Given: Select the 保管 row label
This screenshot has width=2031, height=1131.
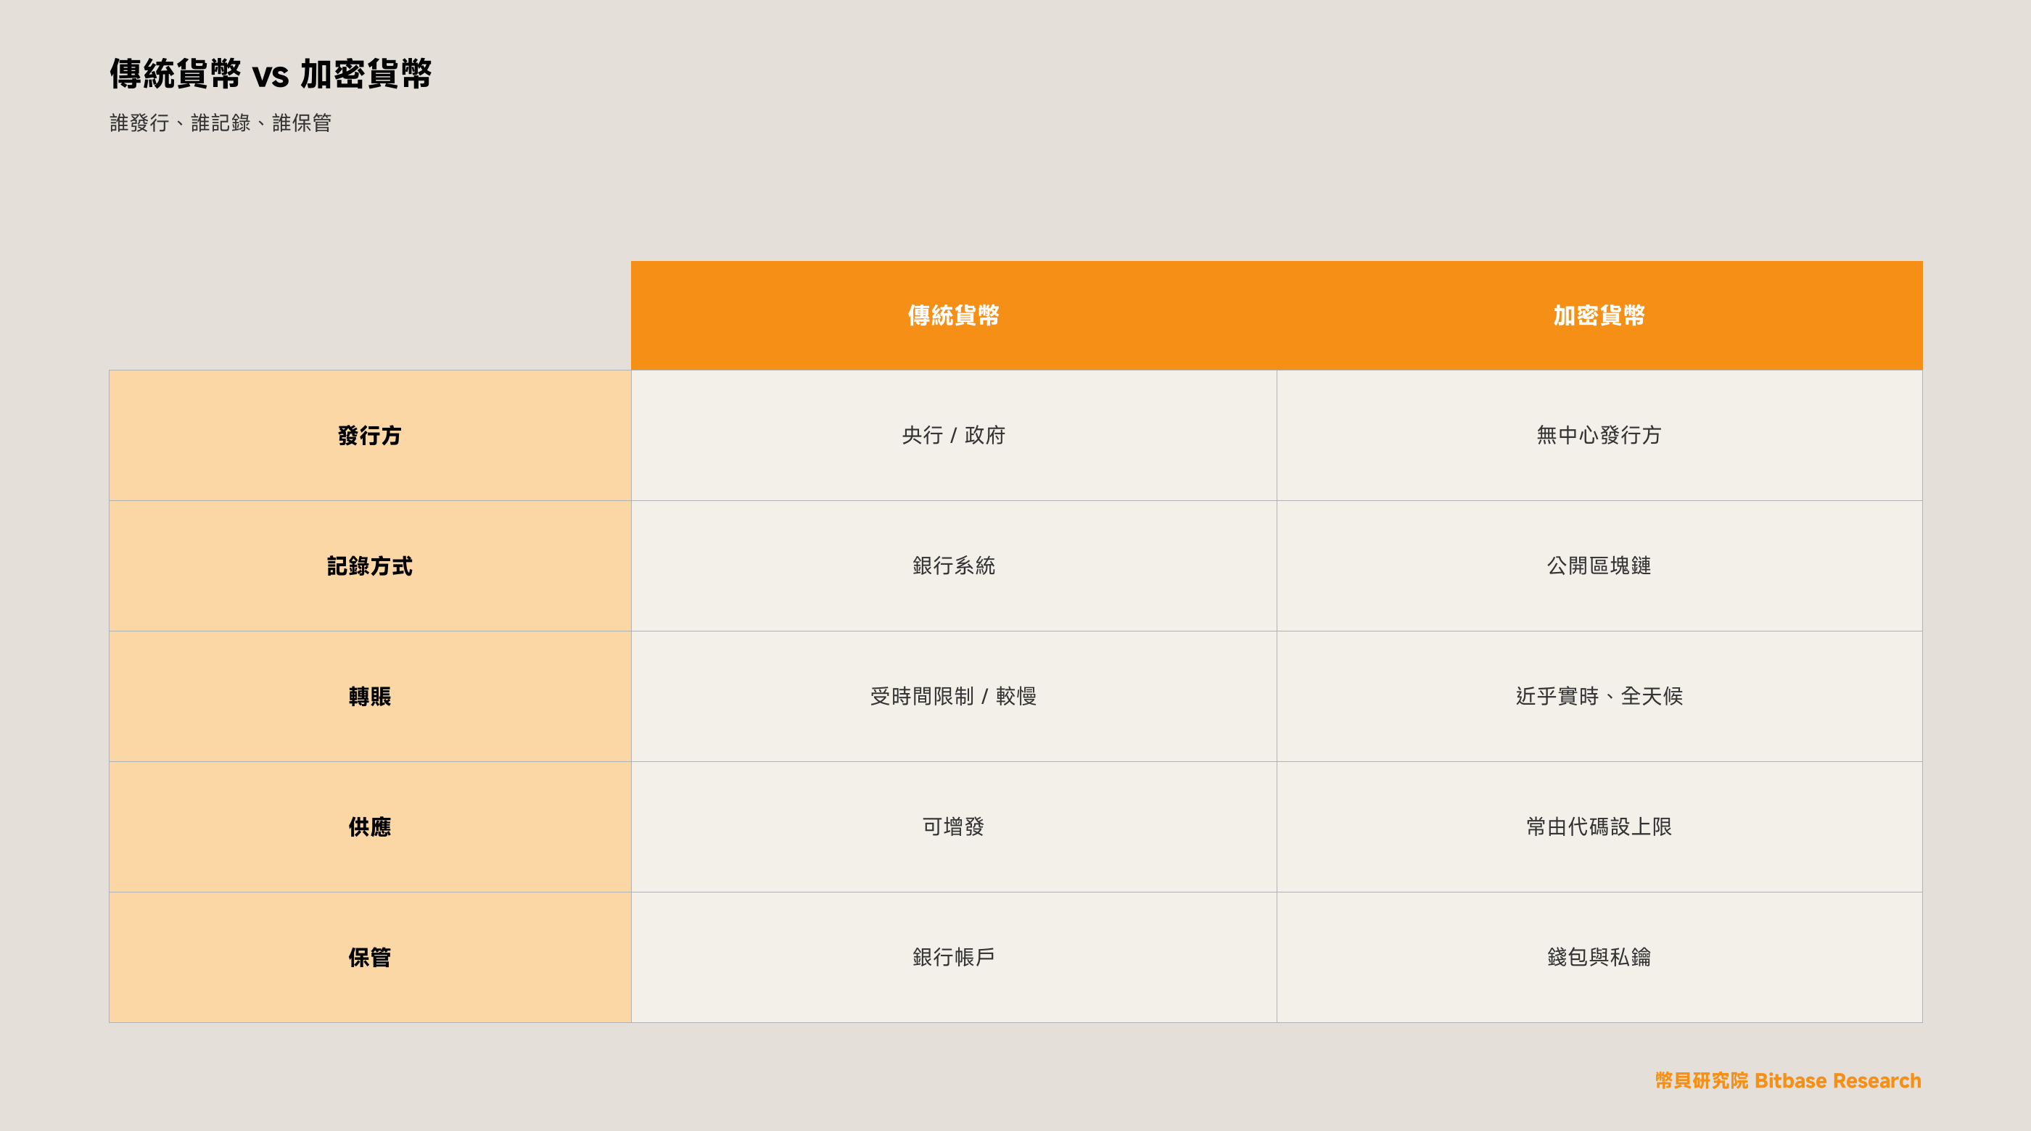Looking at the screenshot, I should pyautogui.click(x=370, y=957).
